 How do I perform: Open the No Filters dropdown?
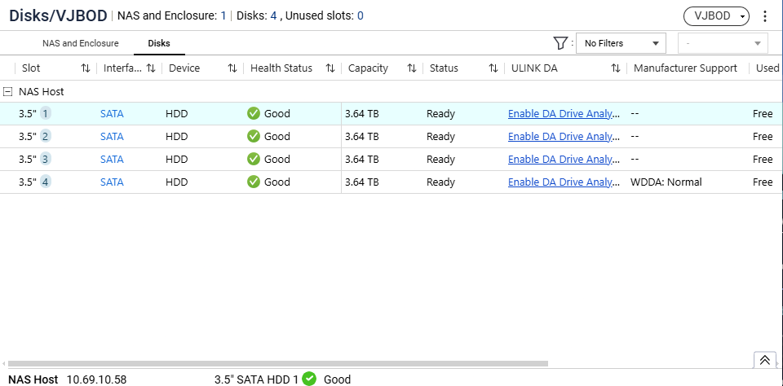pyautogui.click(x=622, y=43)
